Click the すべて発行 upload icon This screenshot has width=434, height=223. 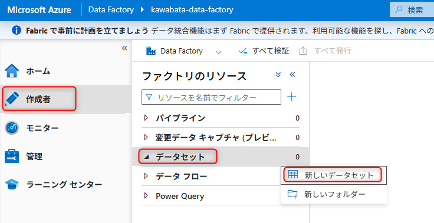point(303,51)
